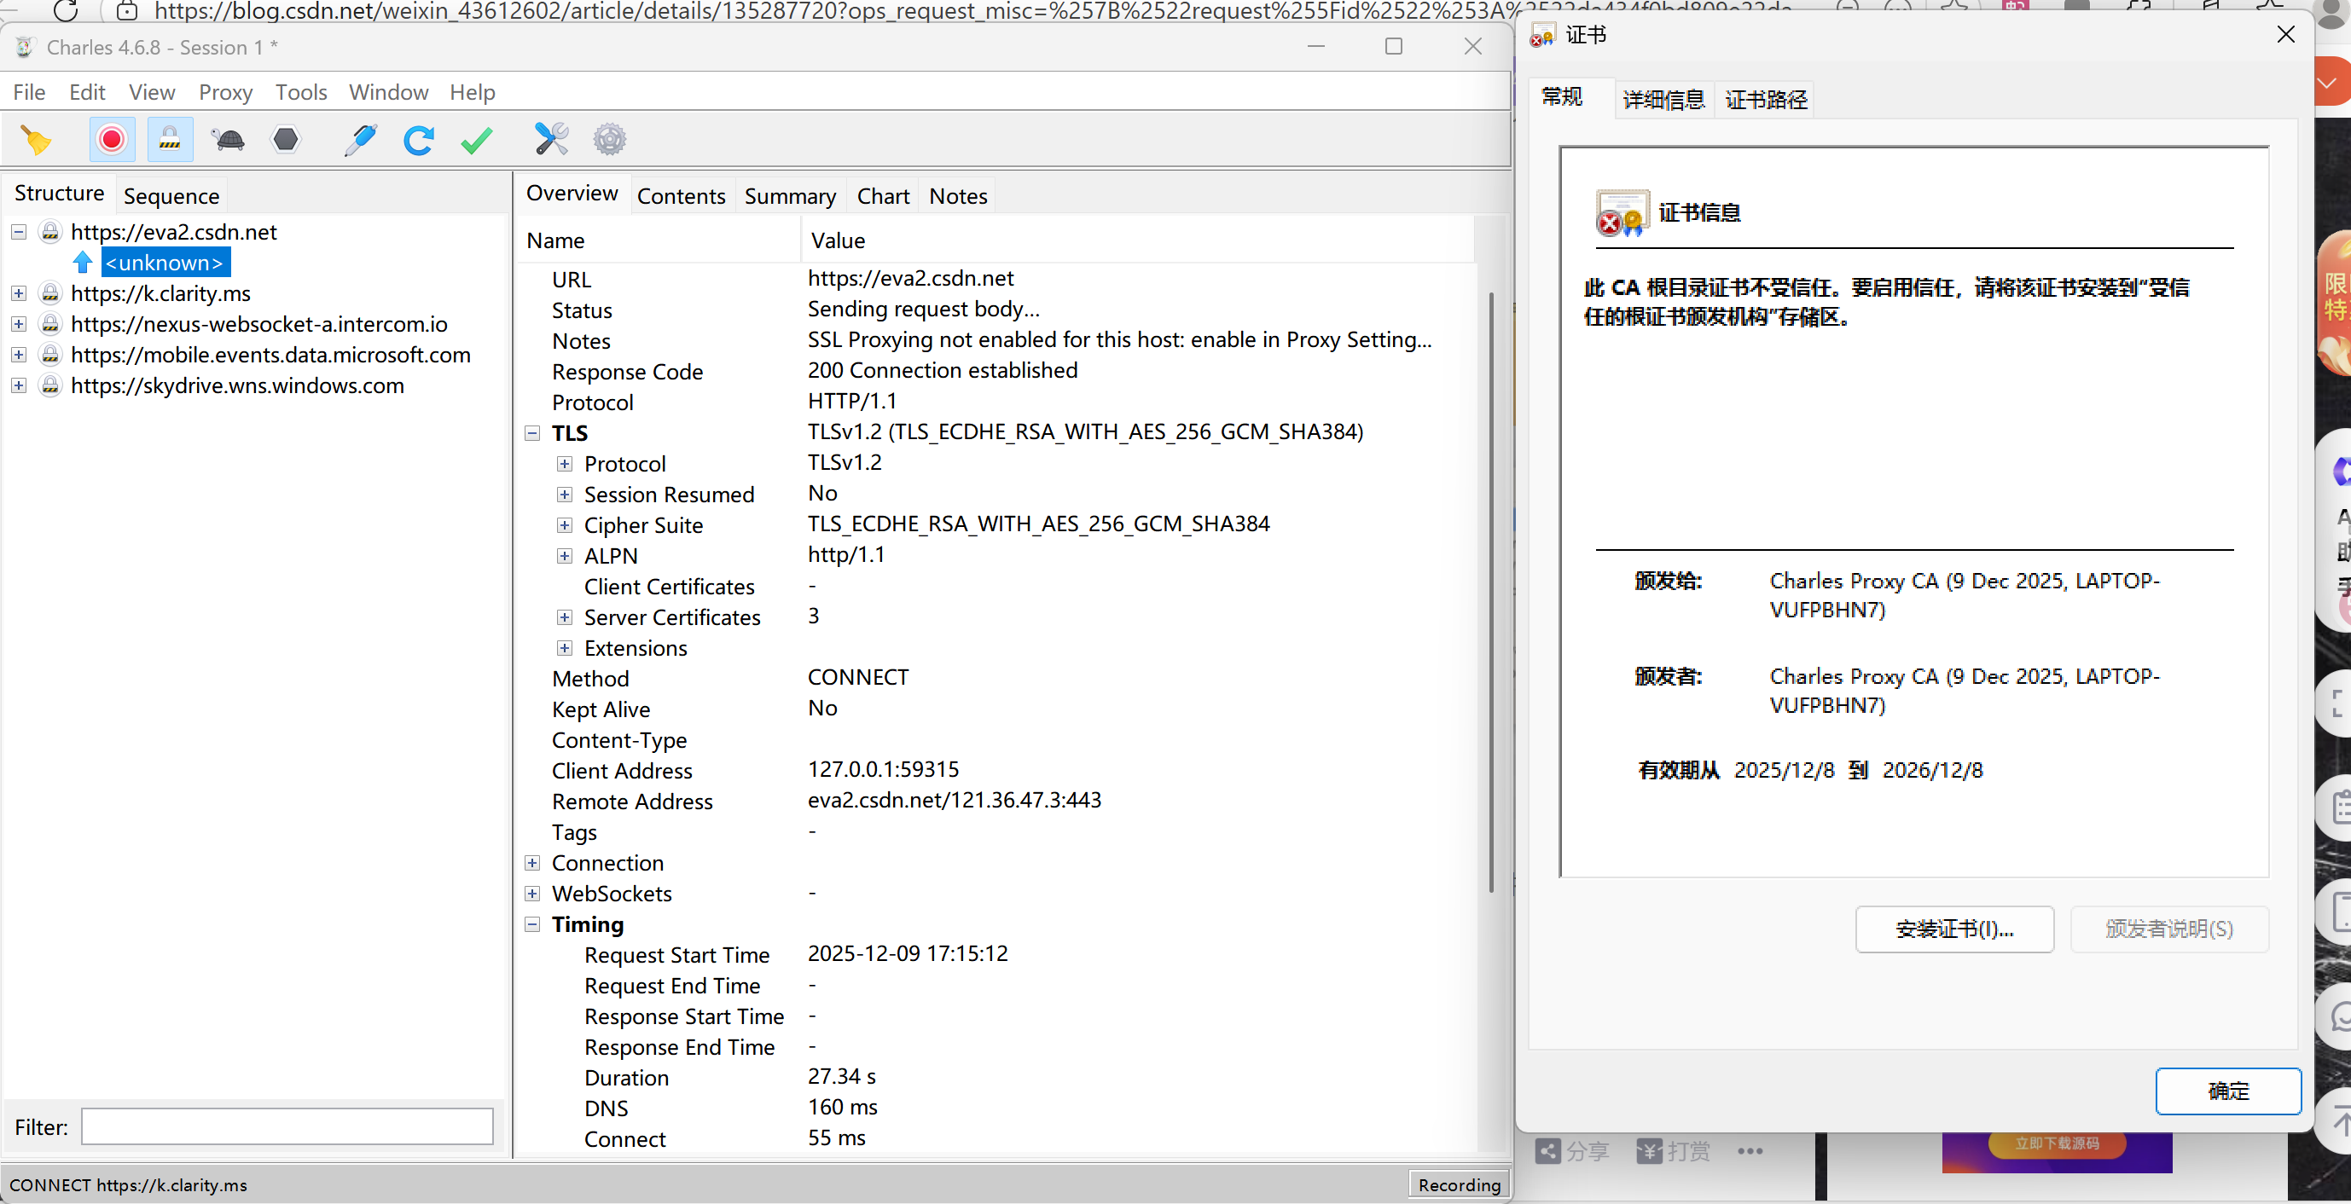
Task: Click lock icon beside mobile.events.data.microsoft.com
Action: (x=50, y=355)
